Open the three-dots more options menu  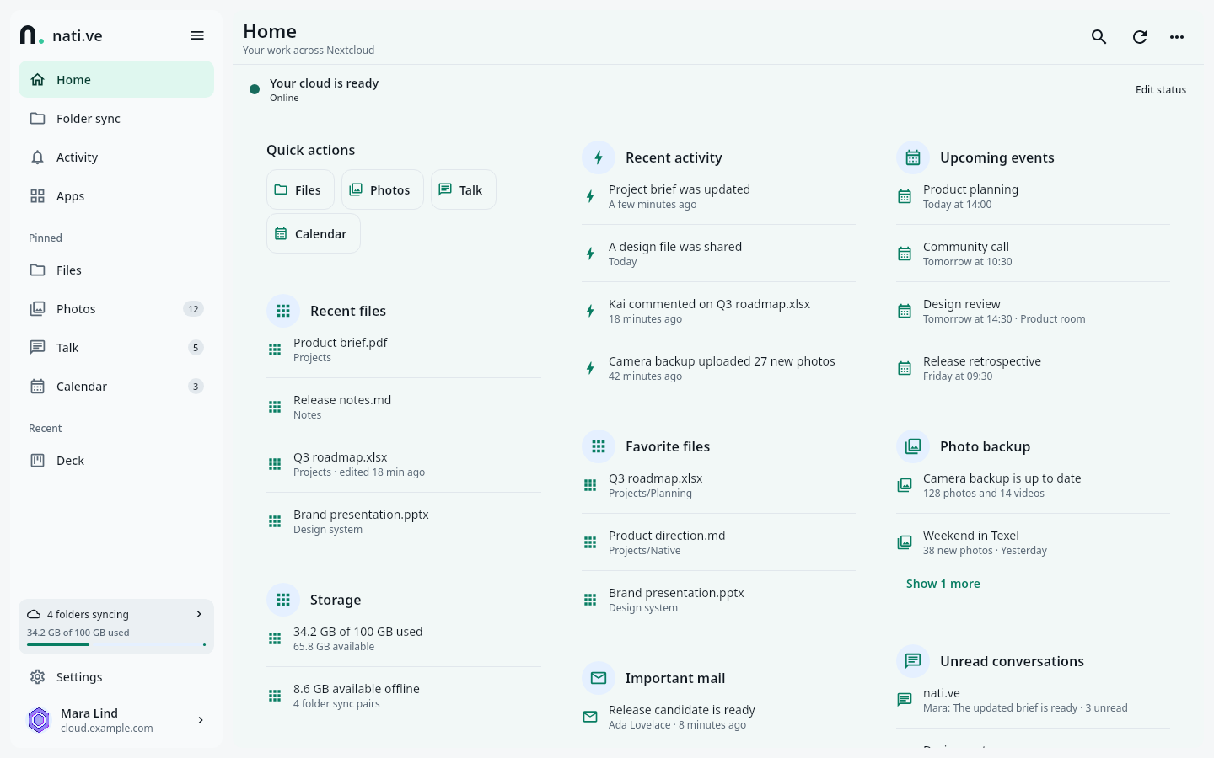tap(1177, 37)
